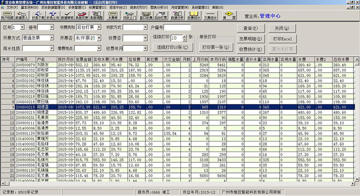Expand the 收款方式 dropdown
Screen dimensions: 360x196
(x=145, y=27)
